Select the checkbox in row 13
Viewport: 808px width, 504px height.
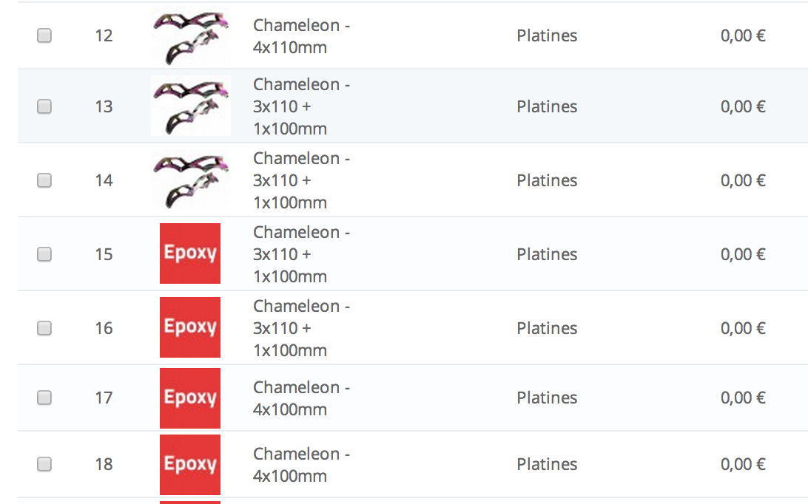(44, 106)
